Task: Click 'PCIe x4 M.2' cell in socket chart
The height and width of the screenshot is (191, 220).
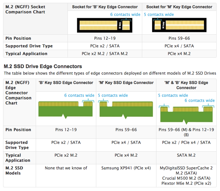Action: 179,54
